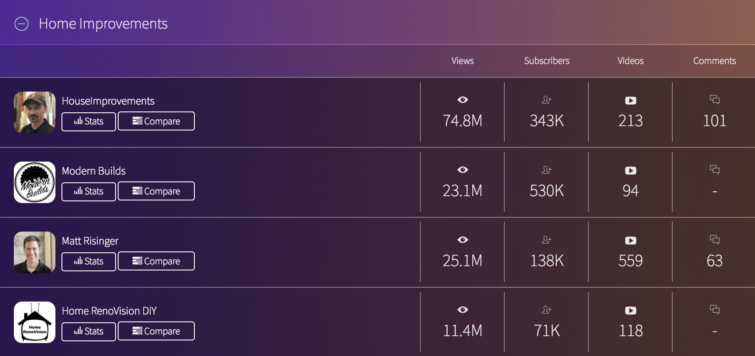
Task: Sort by the Subscribers column header
Action: [546, 61]
